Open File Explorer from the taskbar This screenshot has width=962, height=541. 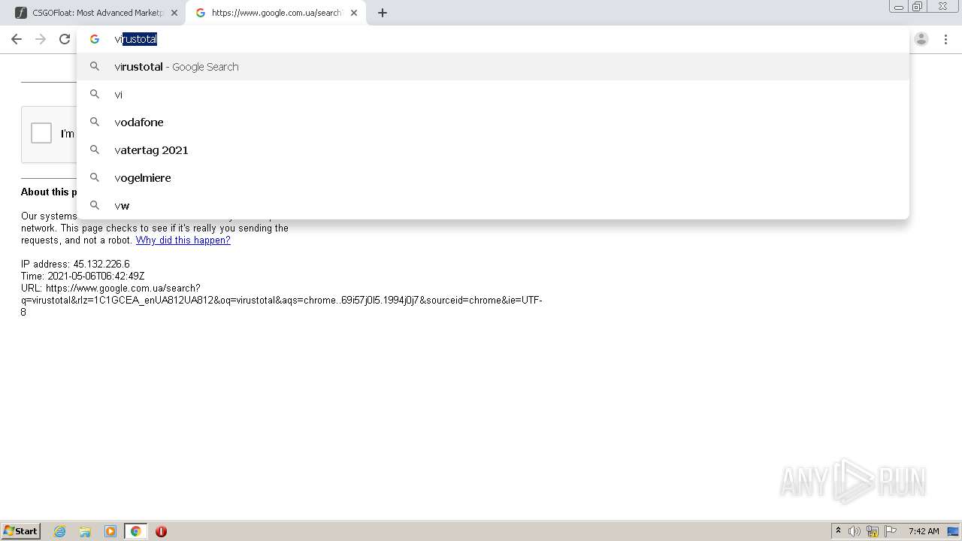click(85, 531)
